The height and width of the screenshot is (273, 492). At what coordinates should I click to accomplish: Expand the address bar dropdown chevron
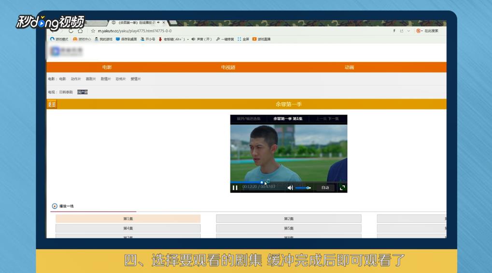click(408, 31)
